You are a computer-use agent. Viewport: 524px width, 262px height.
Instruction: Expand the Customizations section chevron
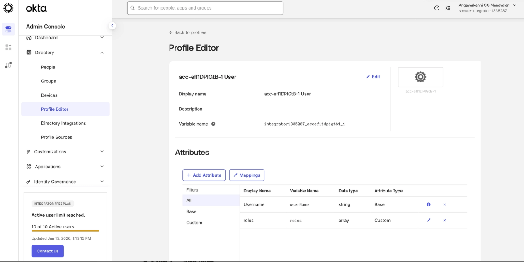[x=102, y=152]
